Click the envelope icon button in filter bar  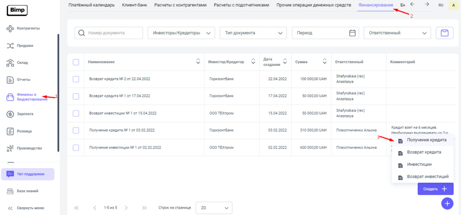[444, 33]
